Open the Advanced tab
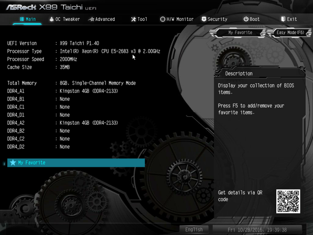 [102, 19]
